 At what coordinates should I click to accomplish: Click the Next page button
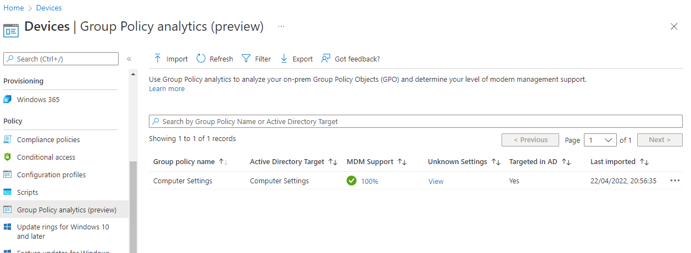660,140
